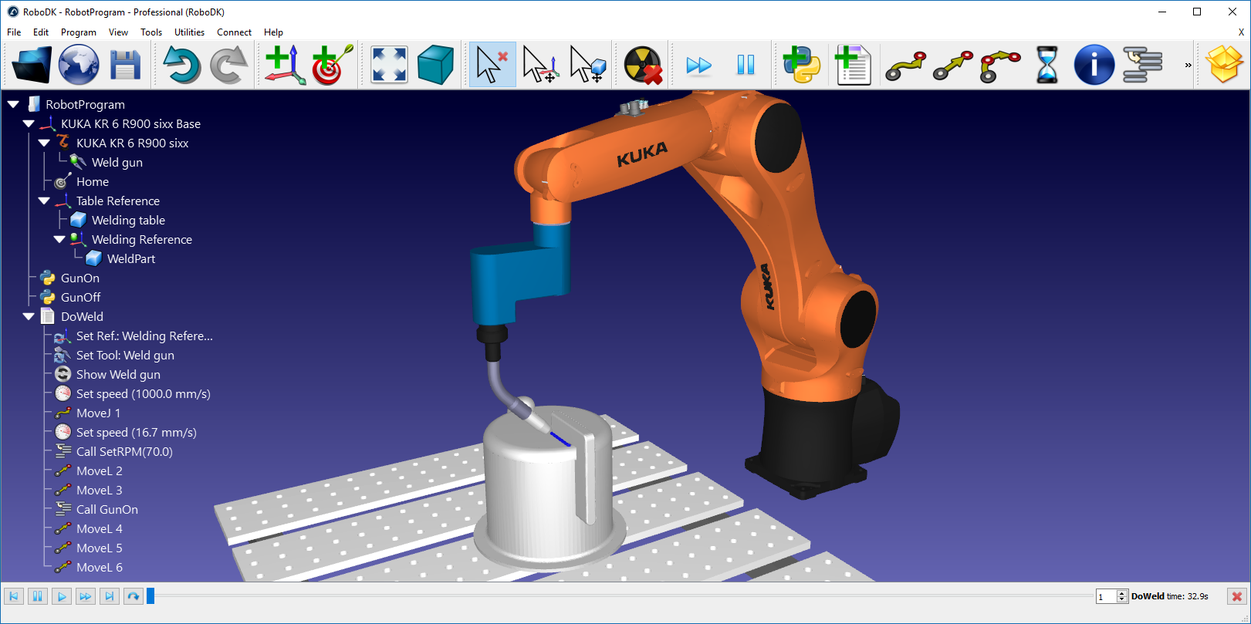Select the isometric view cube icon
Screen dimensions: 1251x624
(435, 65)
